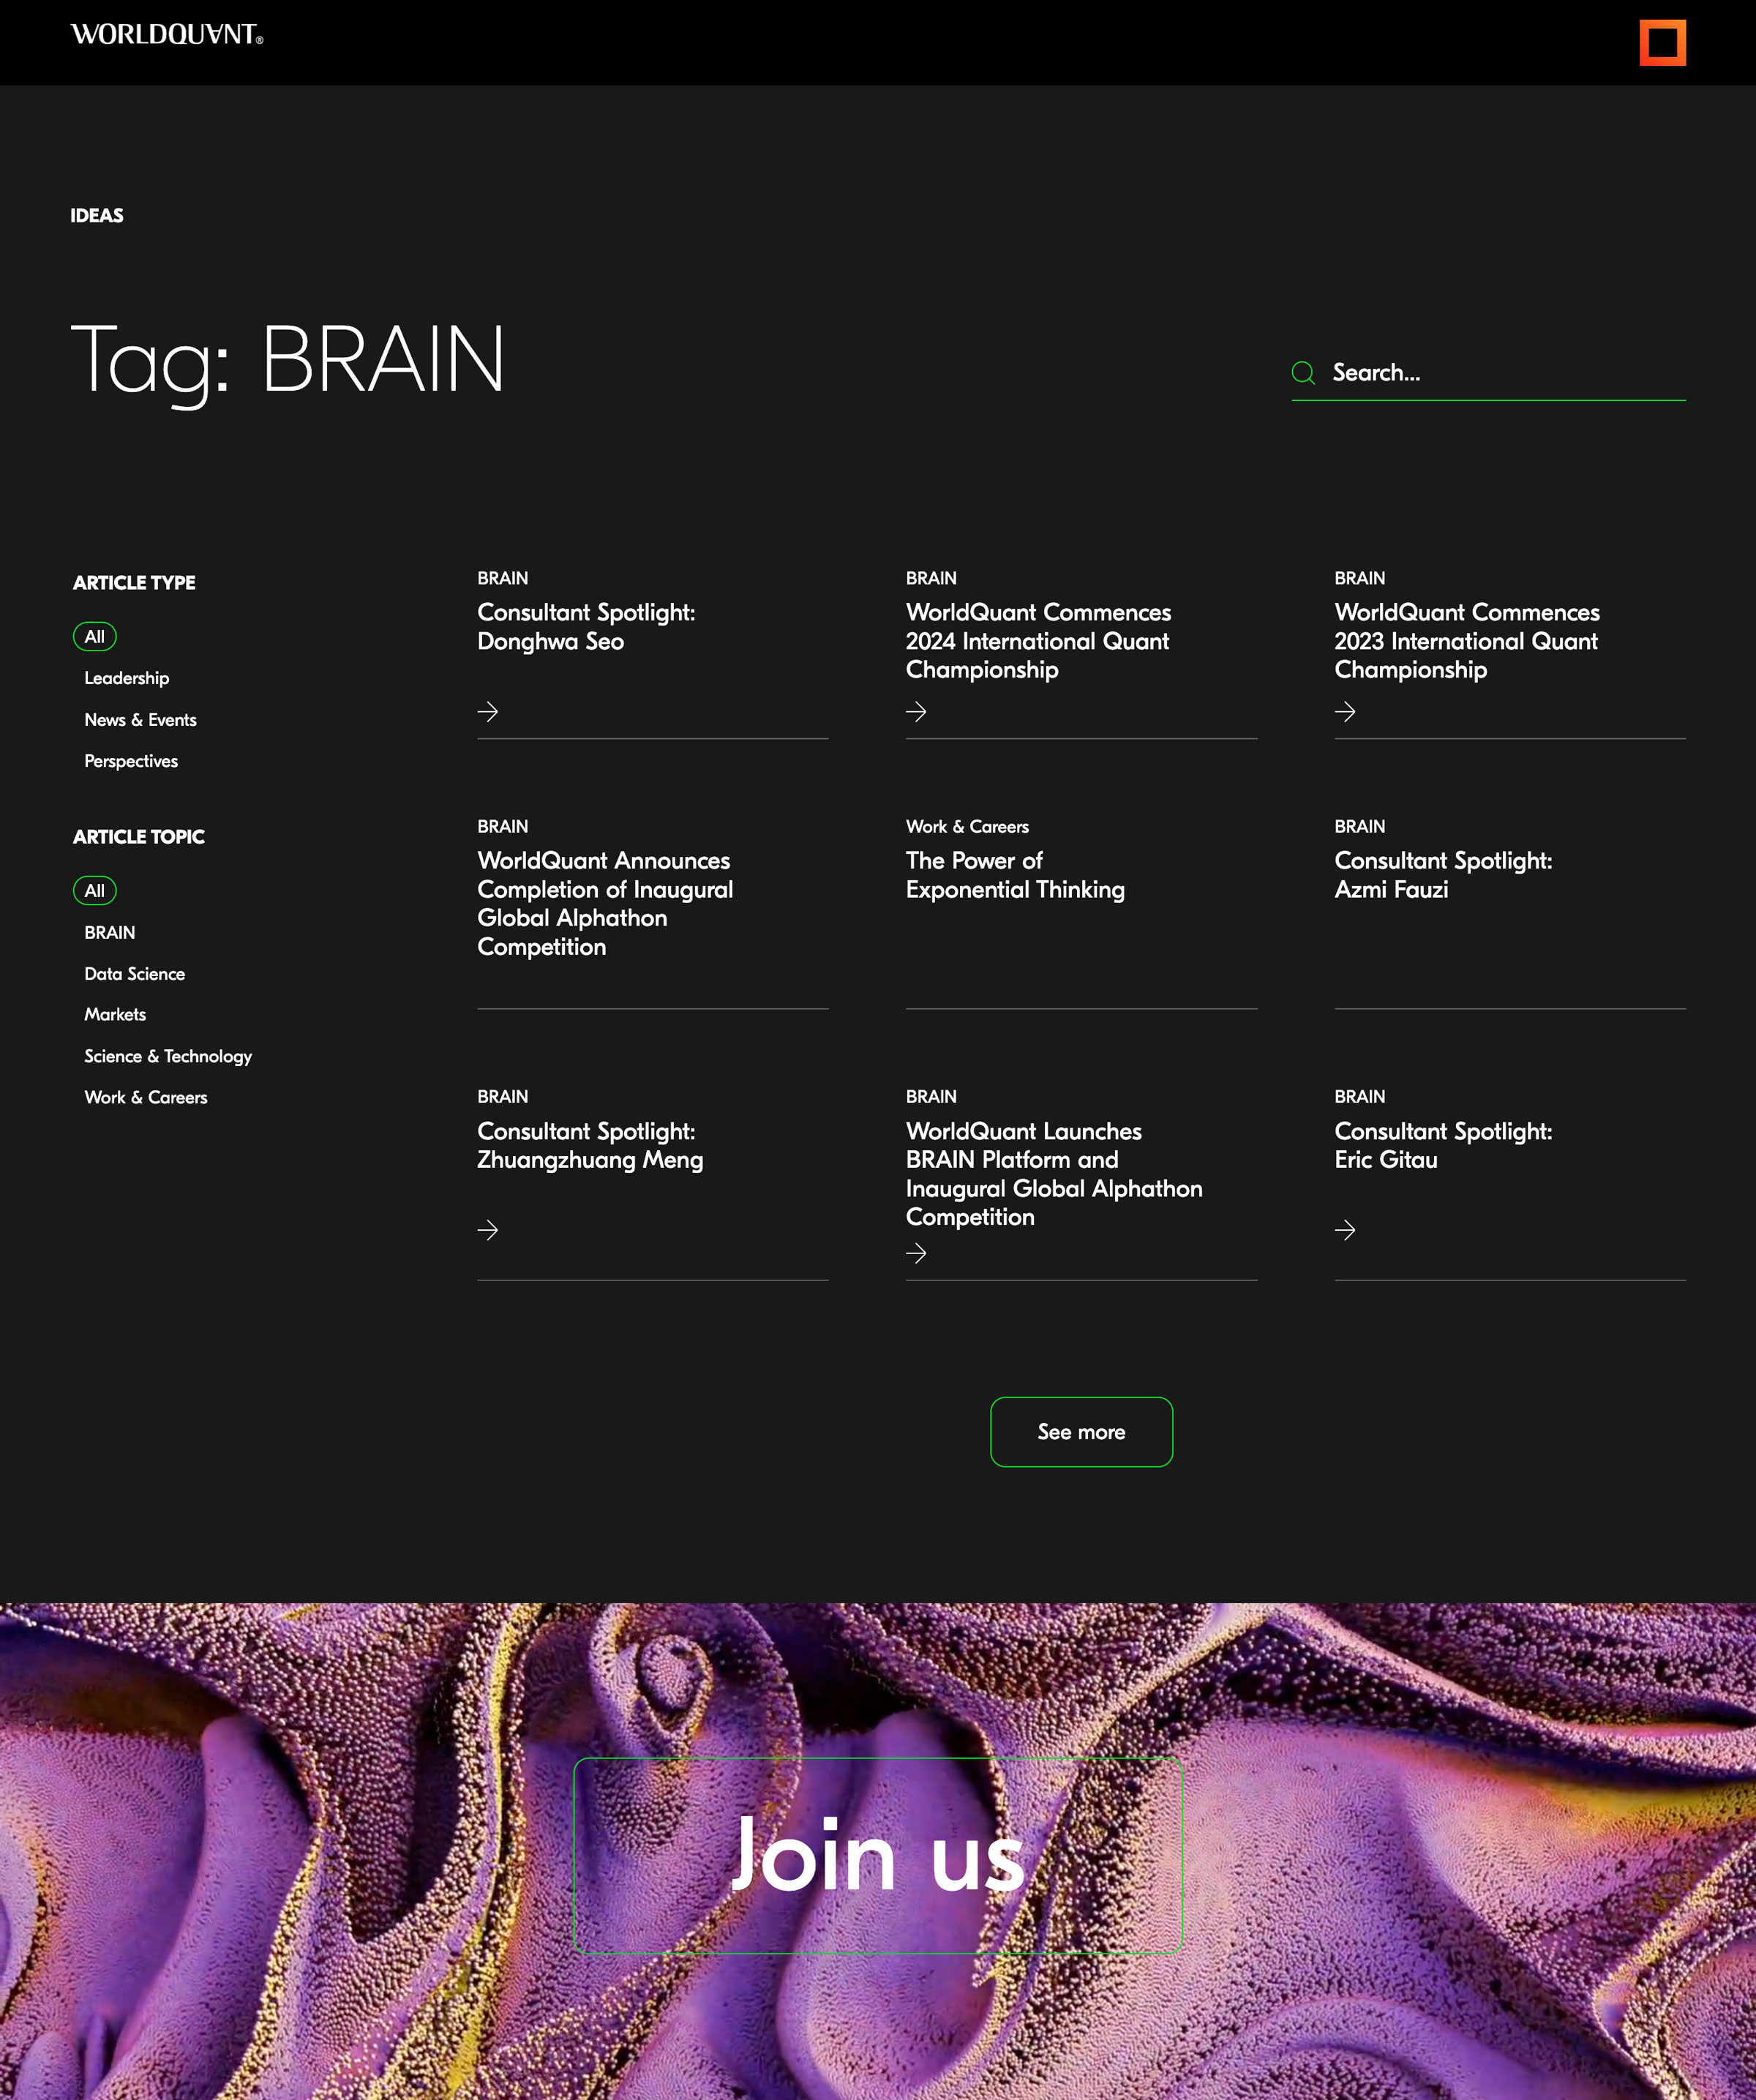1756x2100 pixels.
Task: Click arrow under Consultant Spotlight: Eric Gitau
Action: pos(1345,1230)
